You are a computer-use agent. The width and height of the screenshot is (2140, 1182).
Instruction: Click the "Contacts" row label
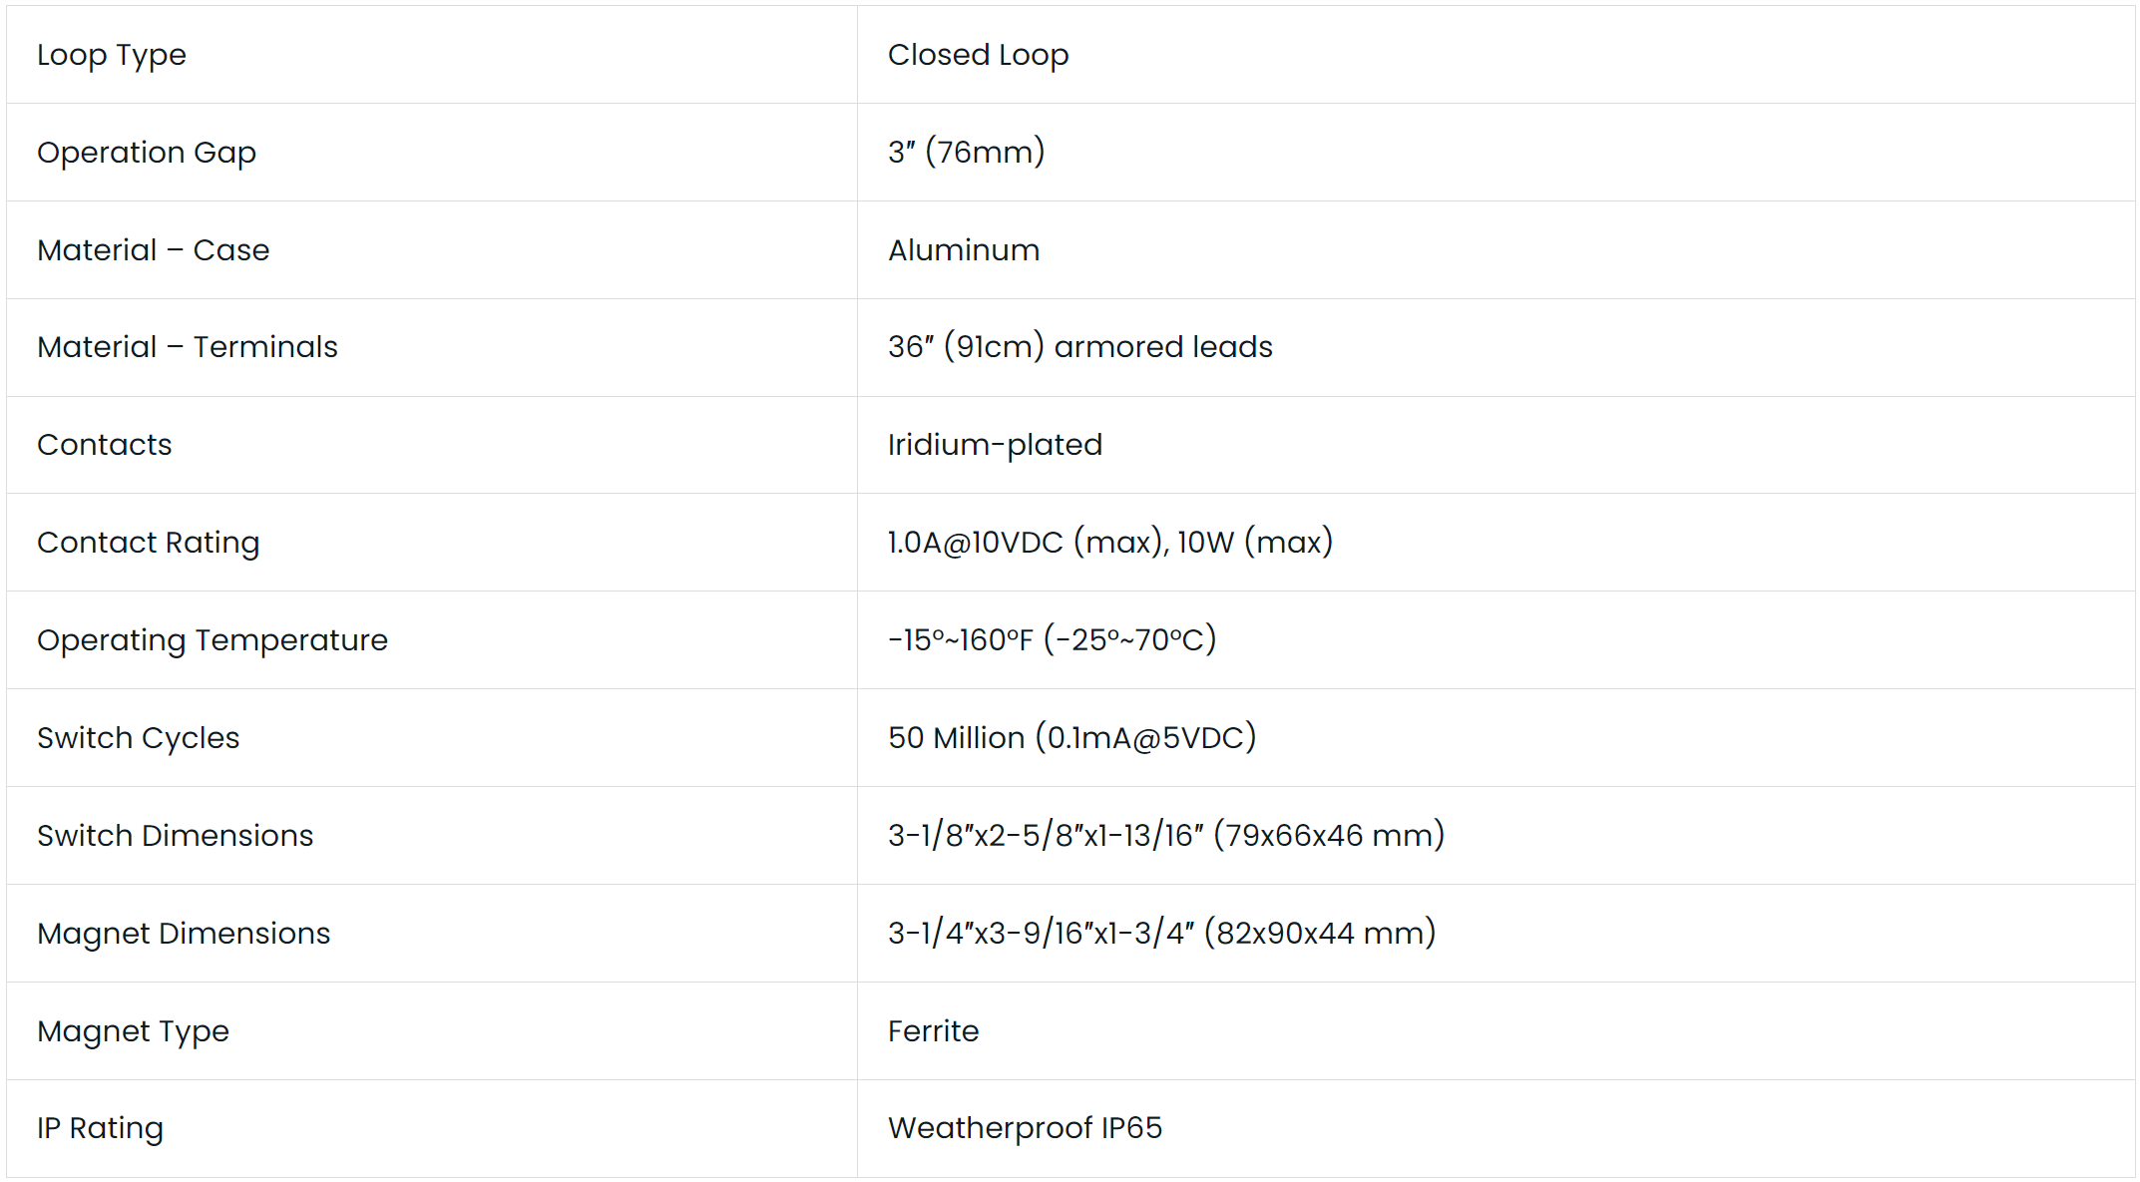click(105, 445)
